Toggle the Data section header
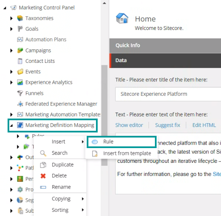Image resolution: width=221 pixels, height=216 pixels. (165, 61)
